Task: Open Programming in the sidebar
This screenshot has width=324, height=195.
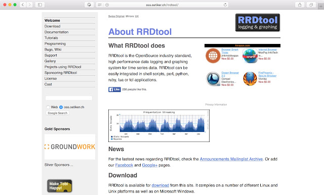Action: pos(55,44)
